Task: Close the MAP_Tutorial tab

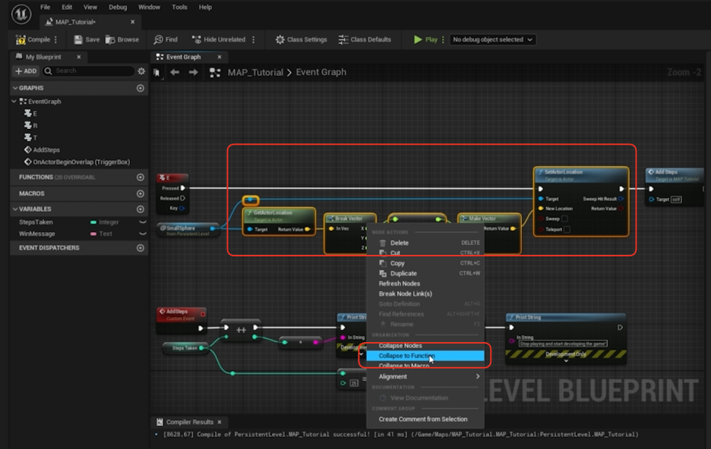Action: click(x=132, y=22)
